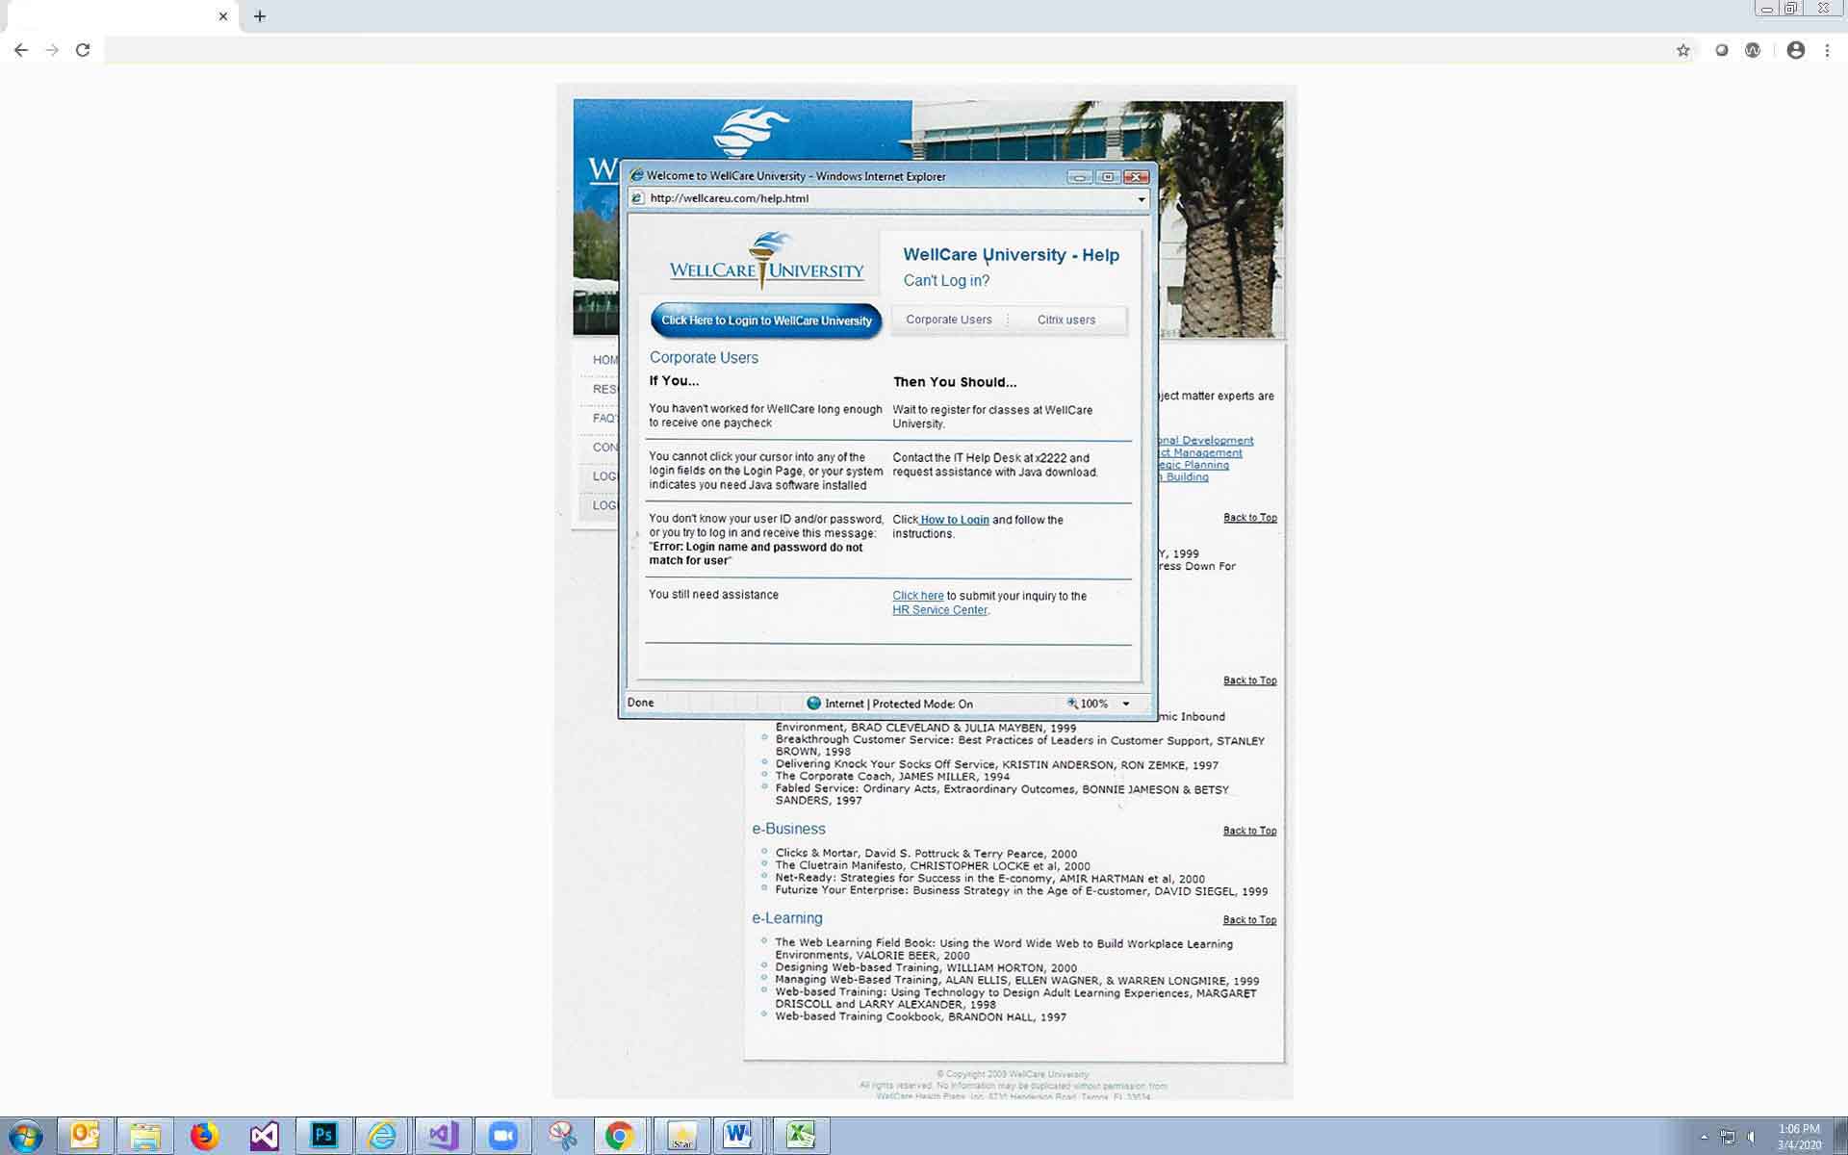
Task: Open the How to Login link
Action: click(954, 520)
